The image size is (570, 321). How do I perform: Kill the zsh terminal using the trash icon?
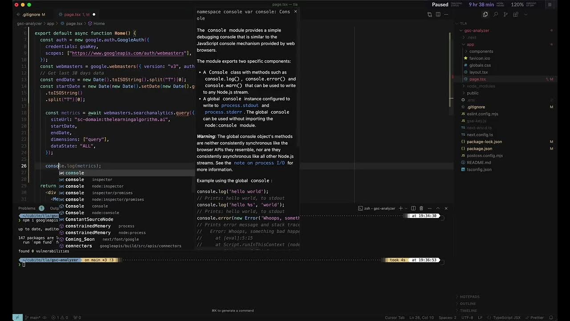[x=422, y=208]
